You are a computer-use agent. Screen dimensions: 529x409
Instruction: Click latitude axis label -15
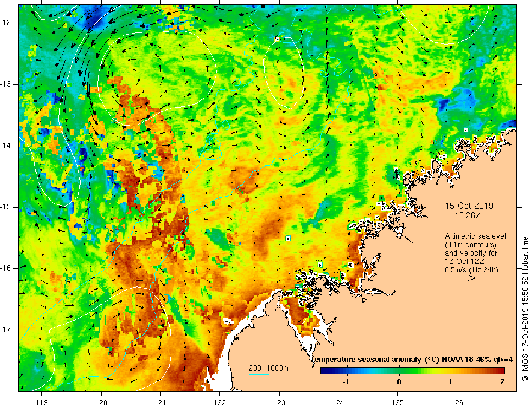click(7, 207)
